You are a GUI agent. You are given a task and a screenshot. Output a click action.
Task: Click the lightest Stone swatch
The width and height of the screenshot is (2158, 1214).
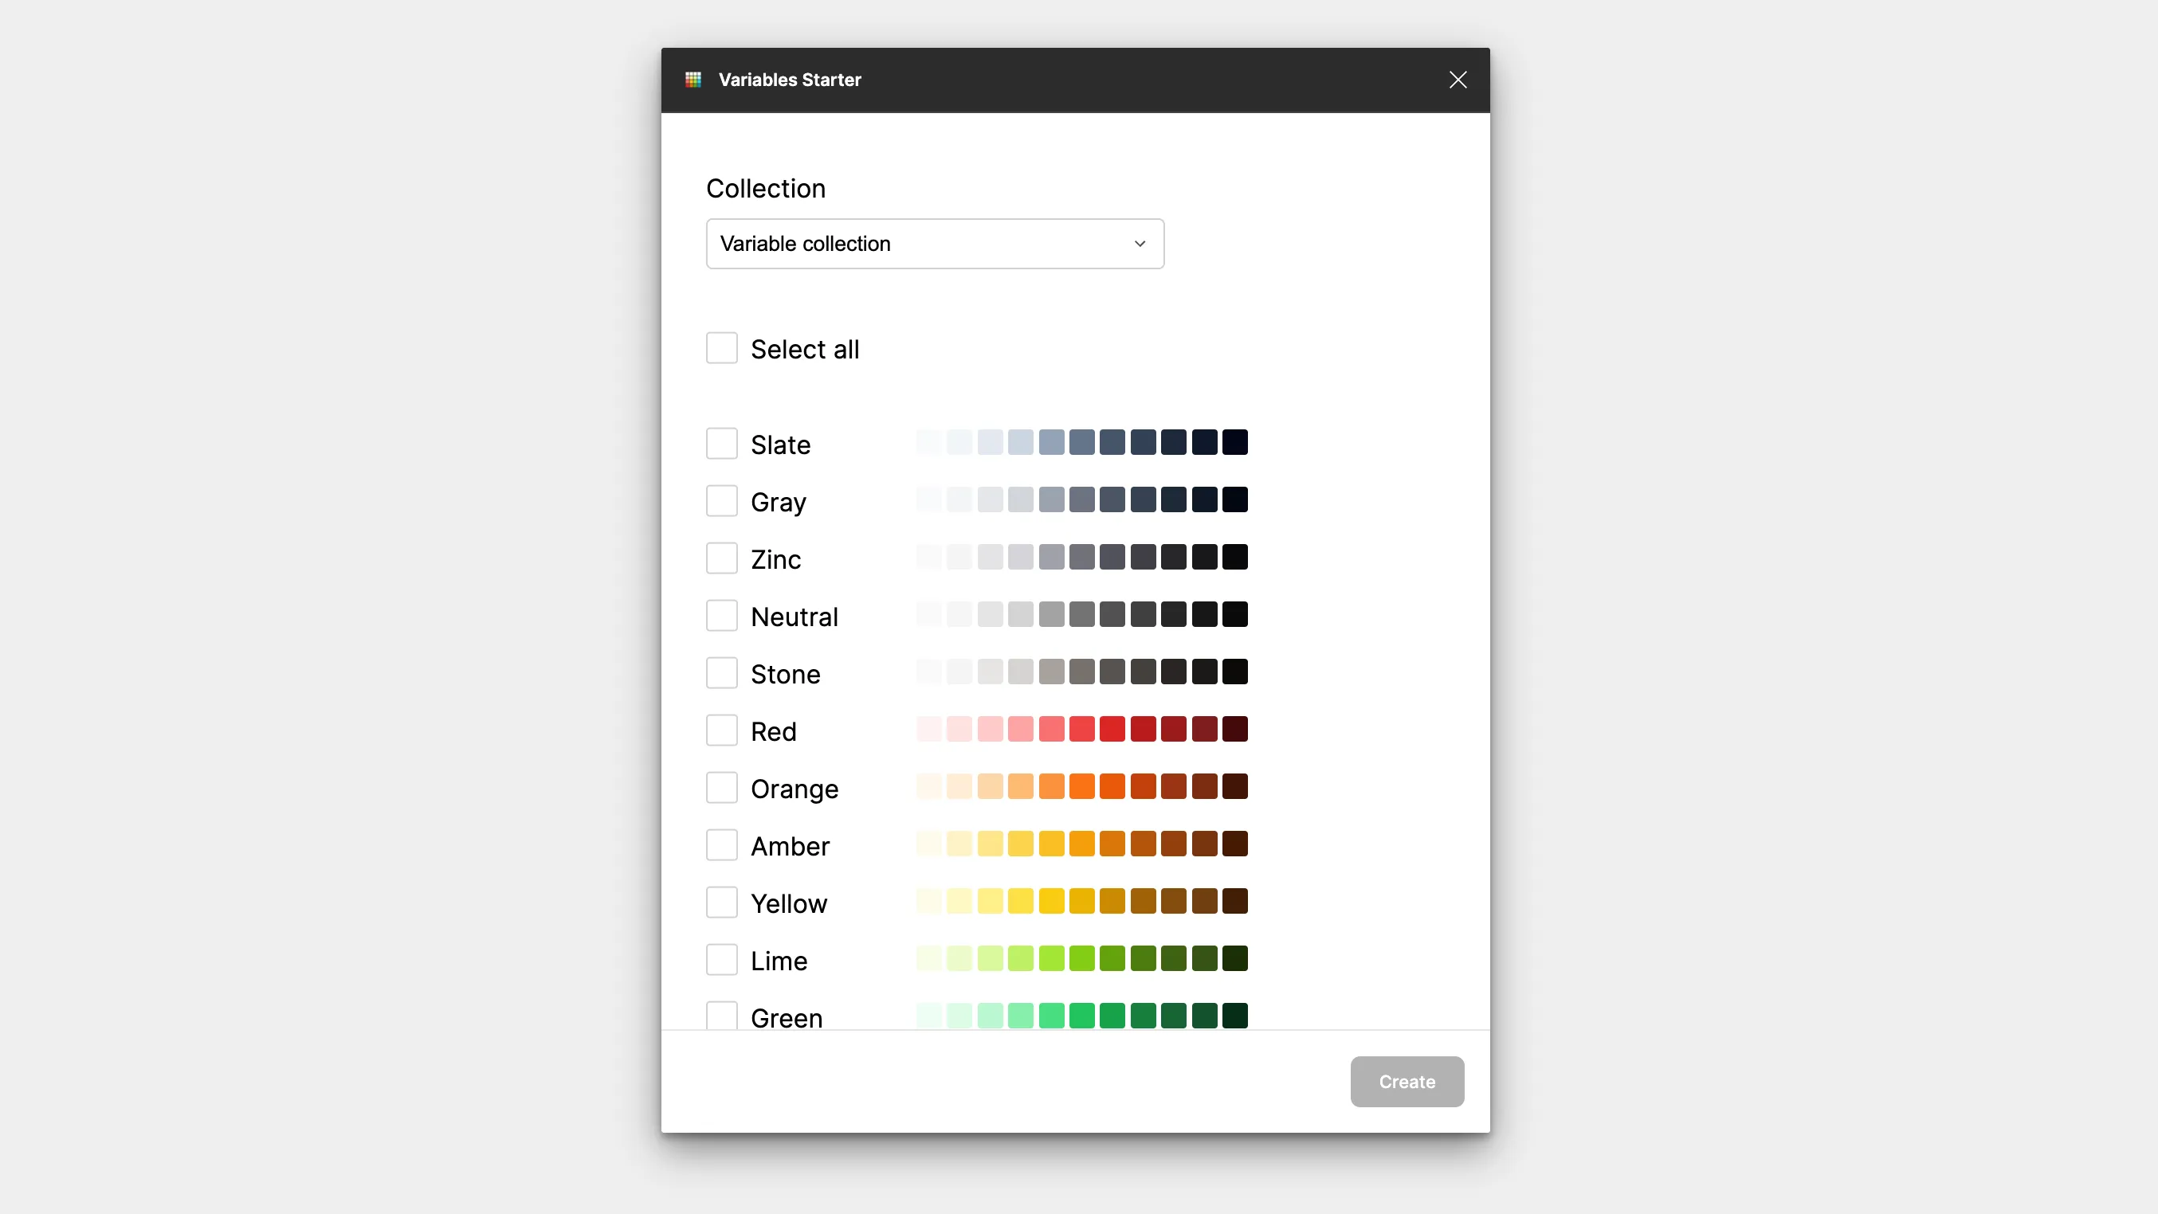(929, 672)
